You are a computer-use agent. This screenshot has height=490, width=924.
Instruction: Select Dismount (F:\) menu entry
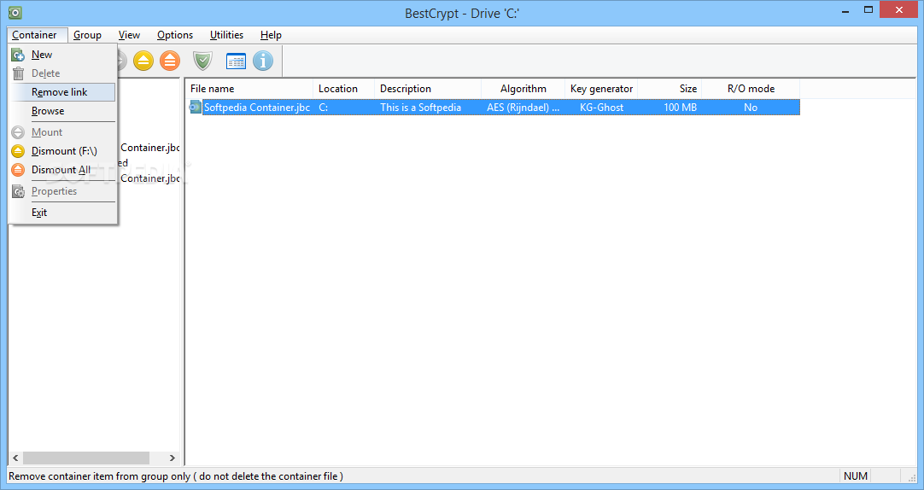pyautogui.click(x=63, y=151)
